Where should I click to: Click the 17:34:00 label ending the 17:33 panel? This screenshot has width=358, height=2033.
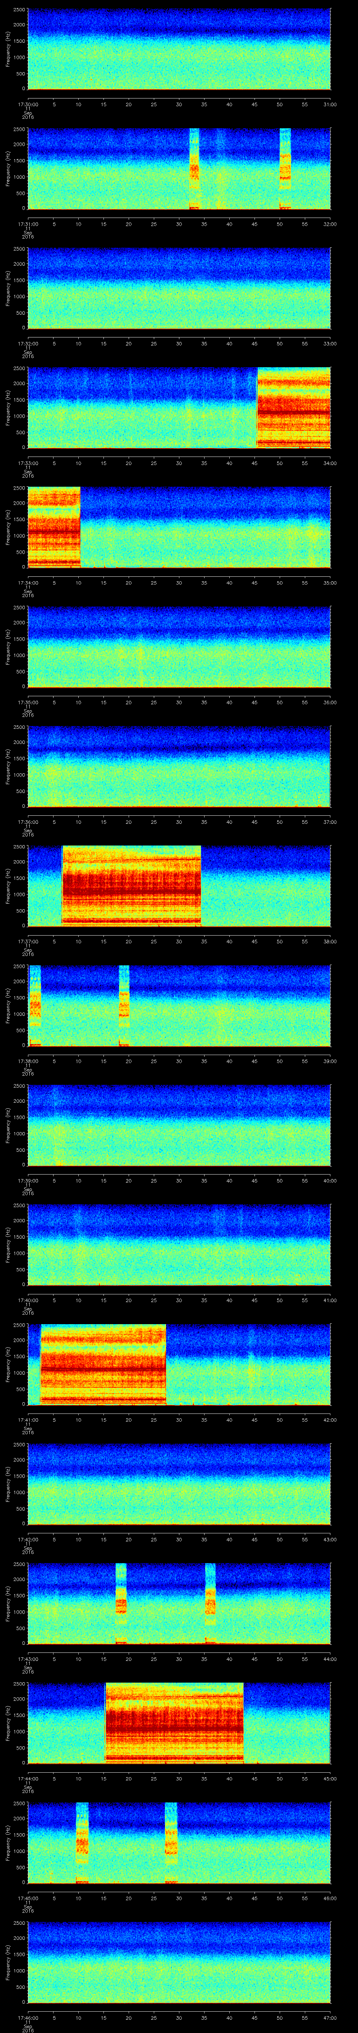tap(330, 463)
